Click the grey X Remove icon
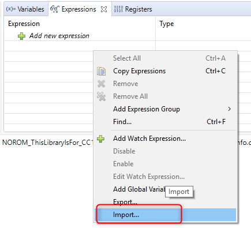Viewport: 251px width, 228px height. tap(101, 84)
